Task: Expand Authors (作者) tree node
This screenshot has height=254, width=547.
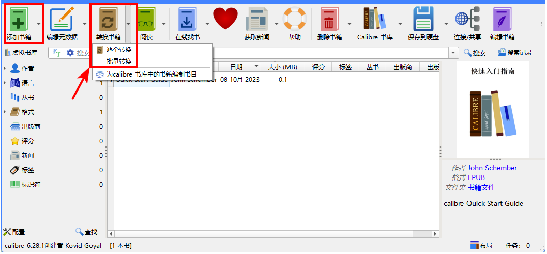Action: coord(5,68)
